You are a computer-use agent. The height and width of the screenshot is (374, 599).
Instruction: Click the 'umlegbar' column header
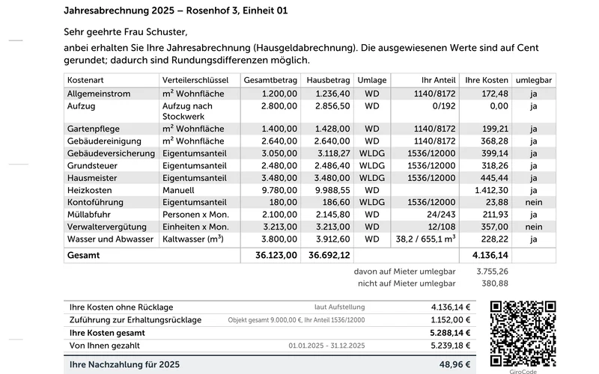click(534, 80)
